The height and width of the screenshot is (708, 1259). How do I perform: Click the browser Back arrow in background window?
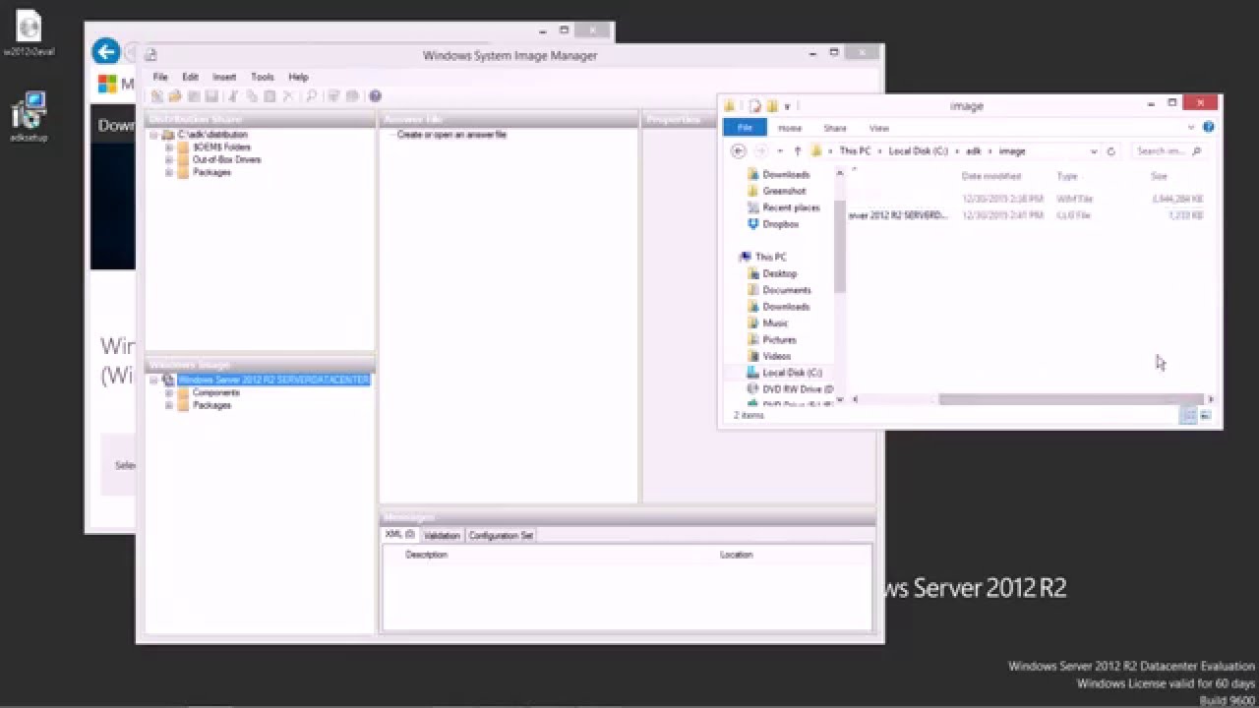[x=106, y=52]
